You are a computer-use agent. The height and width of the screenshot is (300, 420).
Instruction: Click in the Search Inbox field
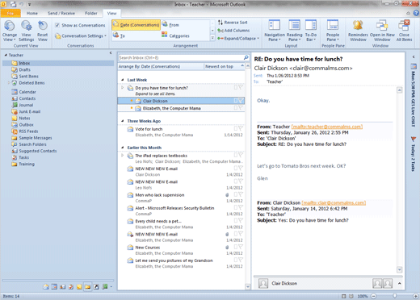click(181, 57)
